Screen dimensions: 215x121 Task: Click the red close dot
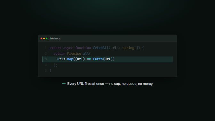[x=41, y=38]
